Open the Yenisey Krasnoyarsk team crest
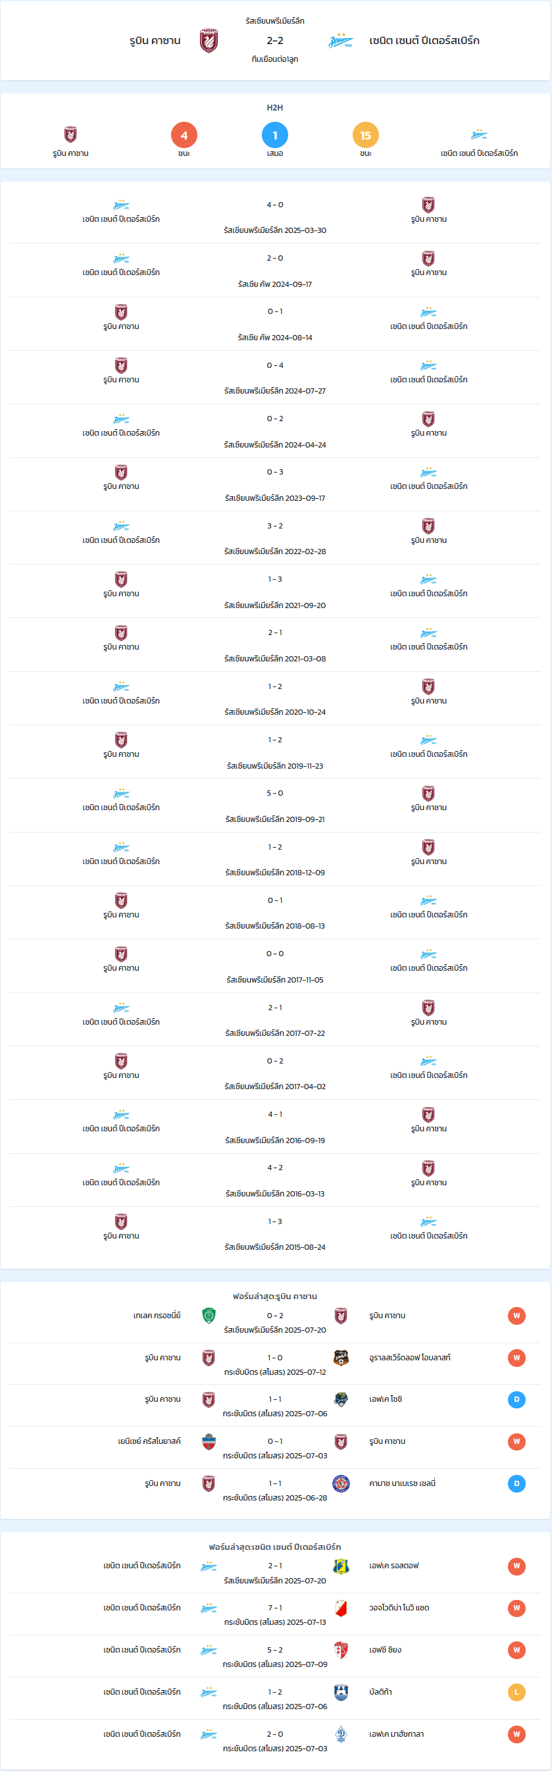The image size is (552, 1771). pyautogui.click(x=209, y=1442)
